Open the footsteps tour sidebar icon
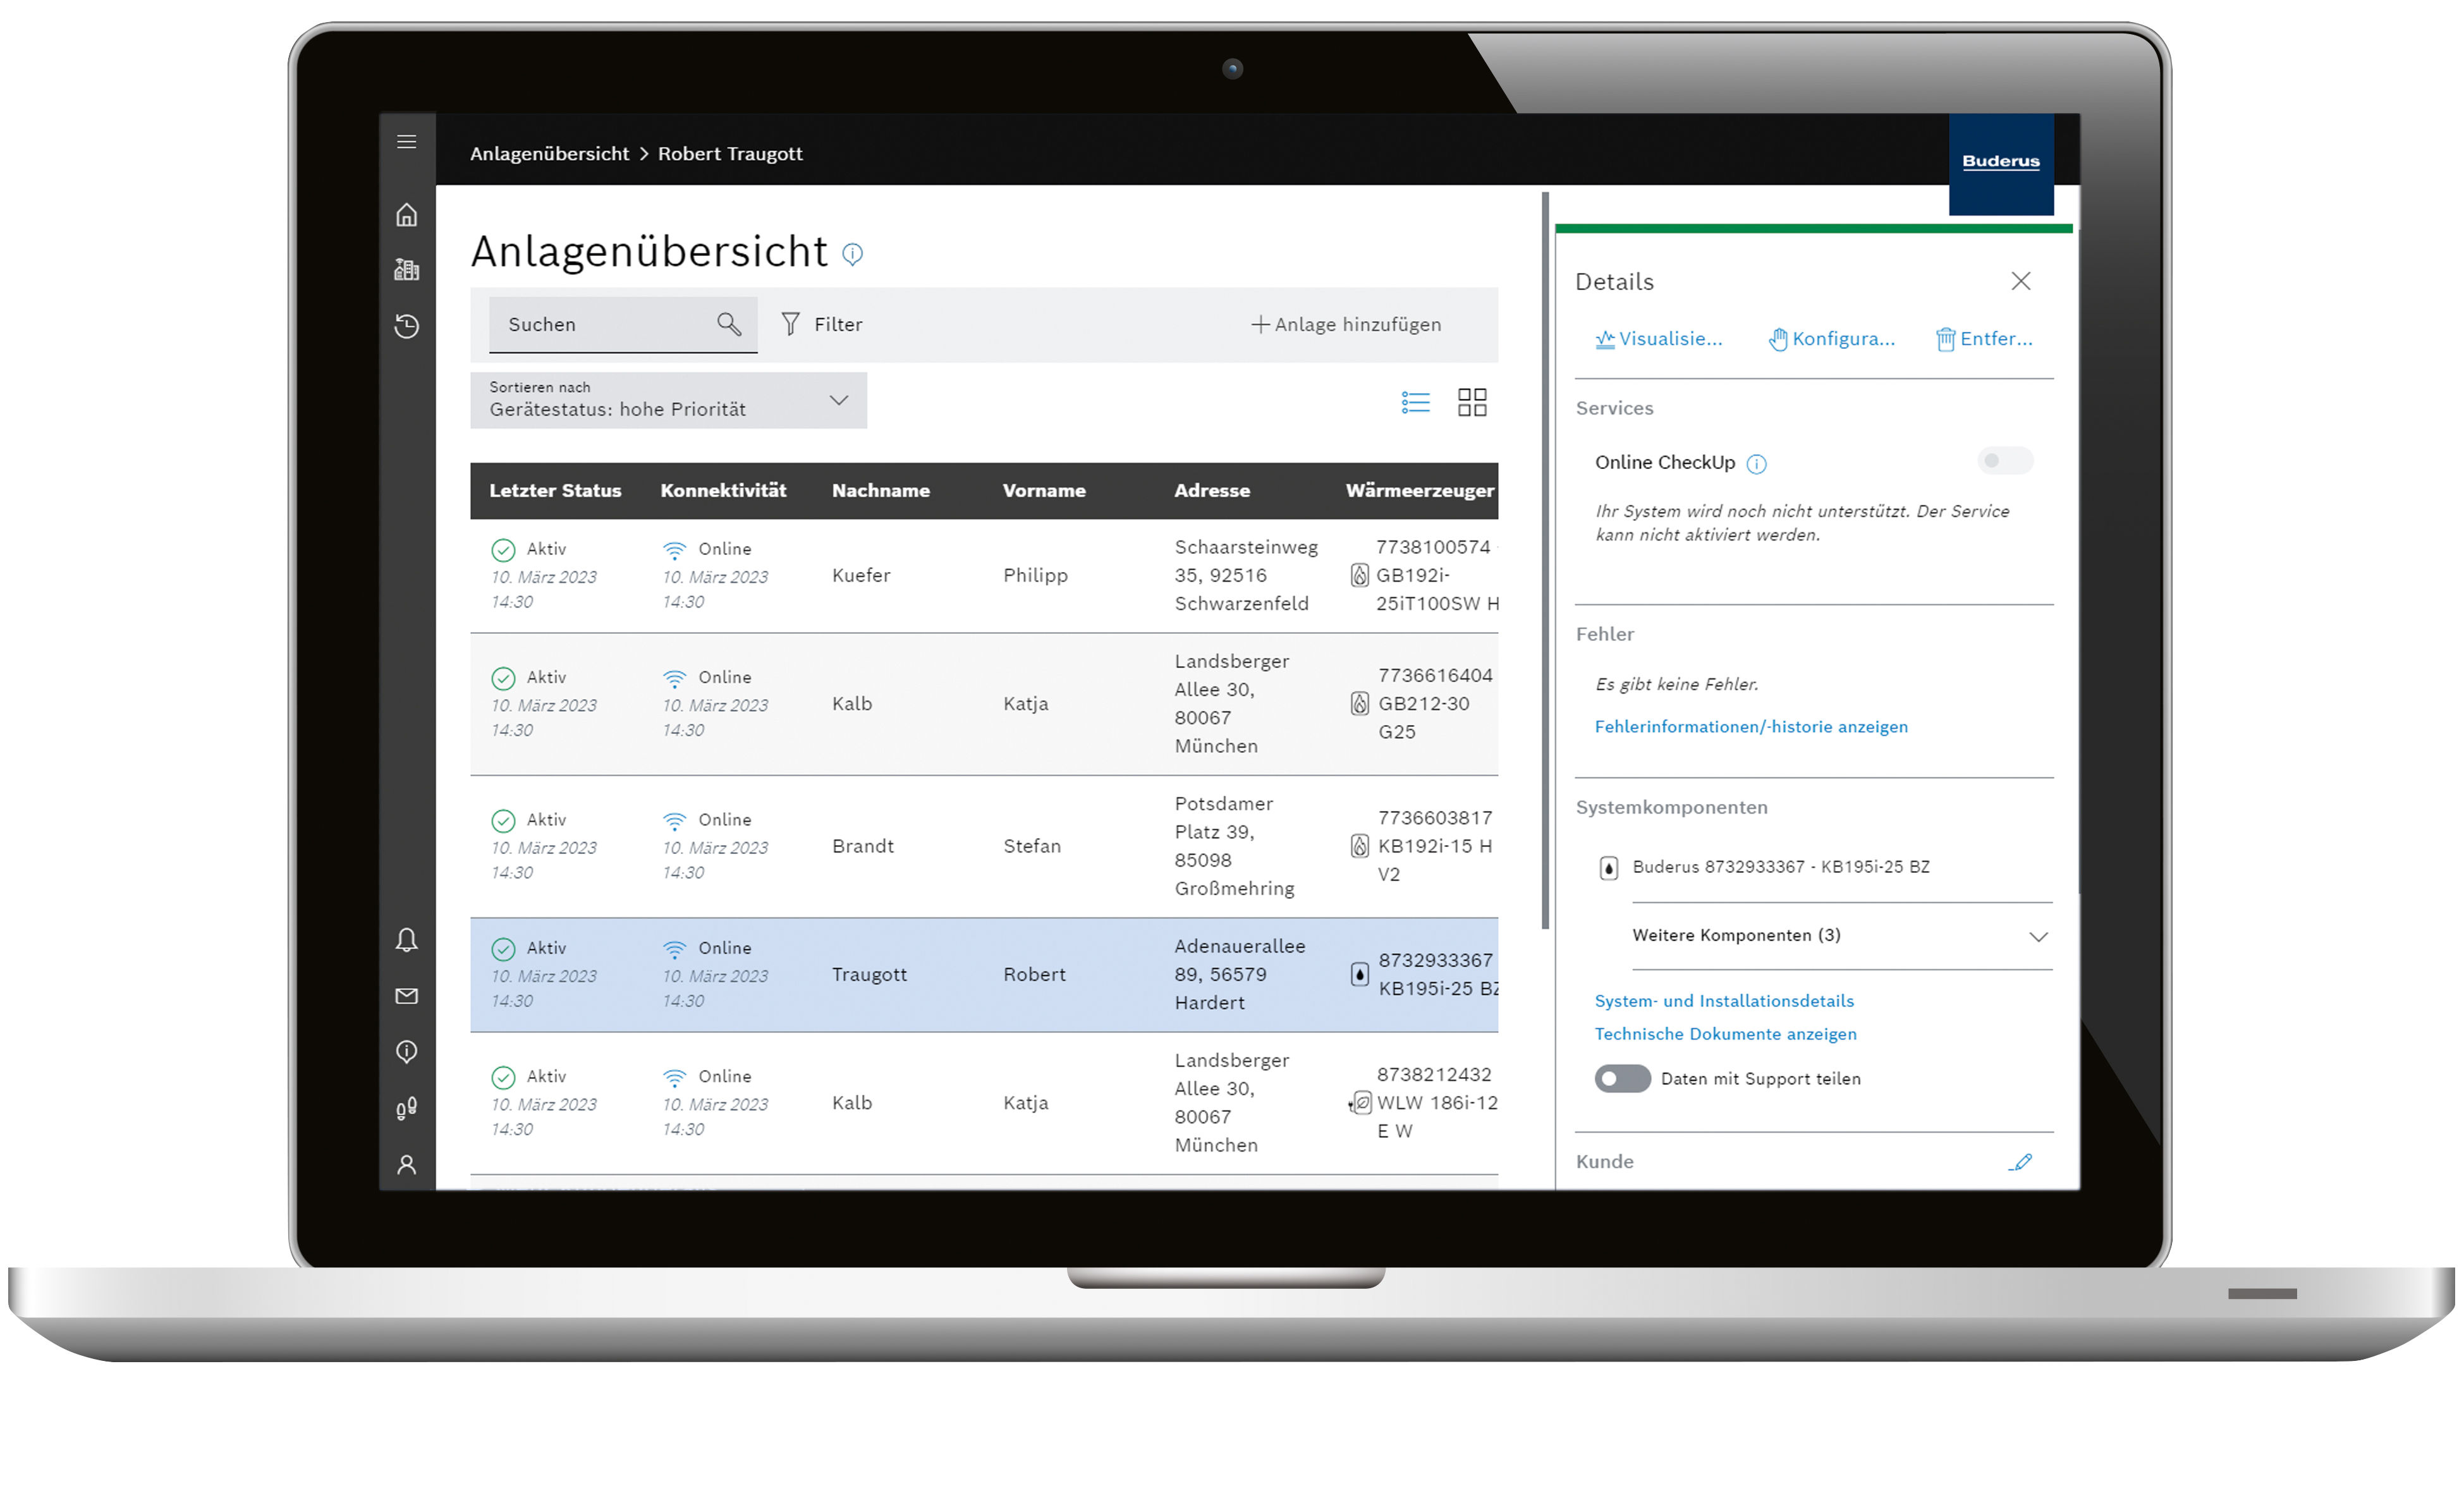This screenshot has width=2464, height=1493. click(406, 1108)
